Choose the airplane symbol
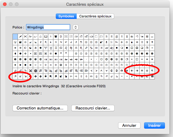 122,42
